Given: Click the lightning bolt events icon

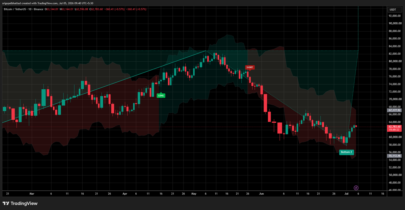Looking at the screenshot, I should [x=356, y=187].
